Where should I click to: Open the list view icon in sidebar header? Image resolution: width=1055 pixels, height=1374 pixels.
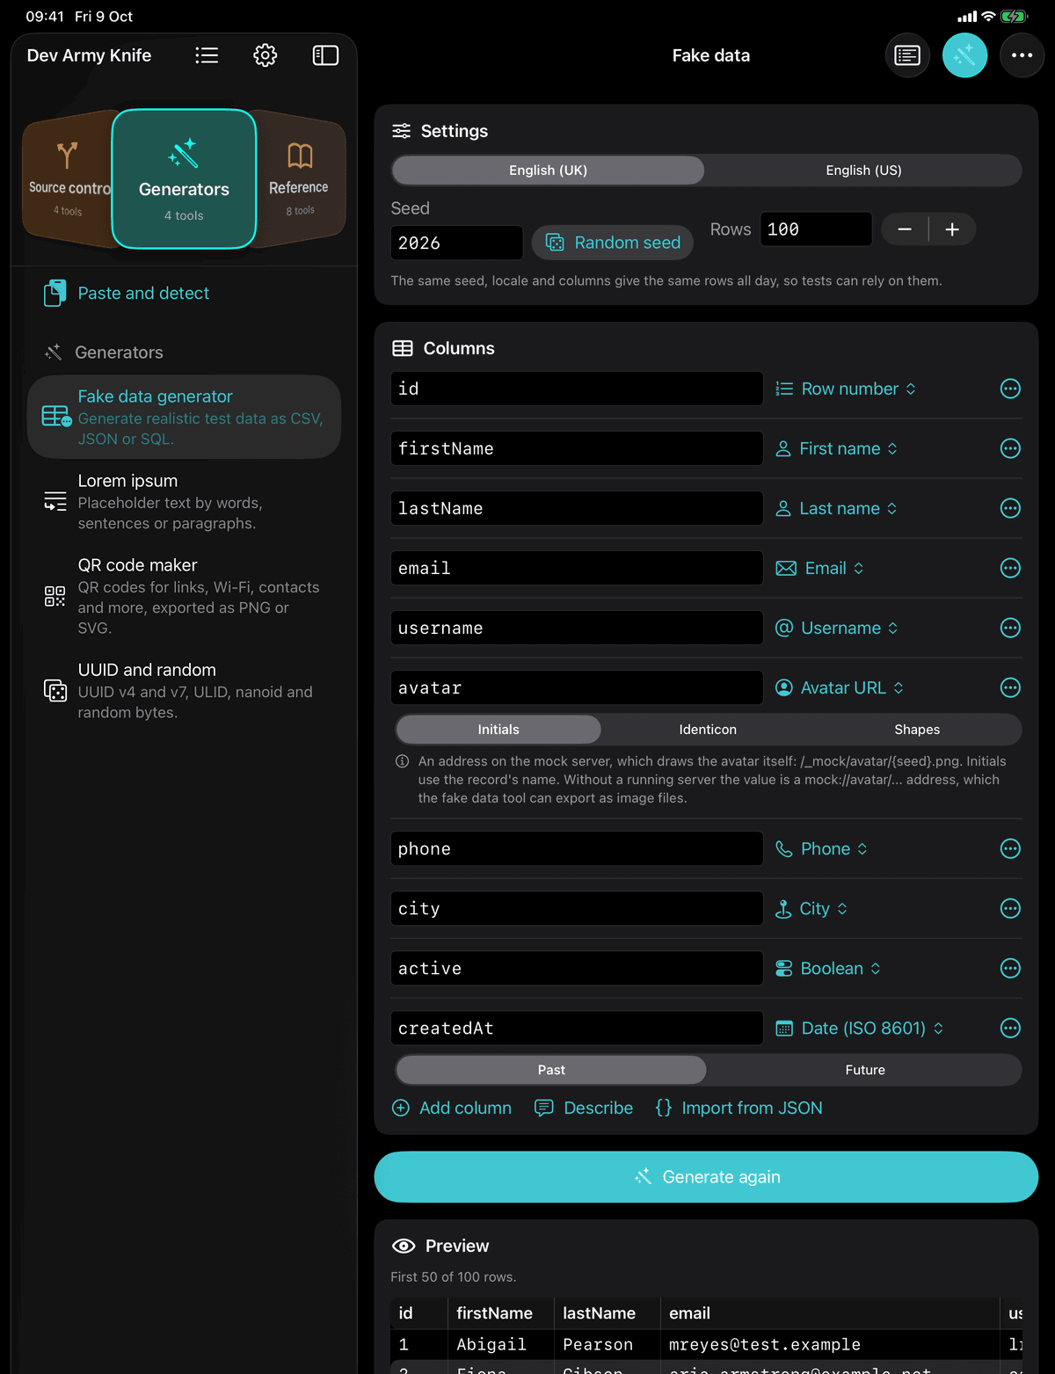[207, 55]
